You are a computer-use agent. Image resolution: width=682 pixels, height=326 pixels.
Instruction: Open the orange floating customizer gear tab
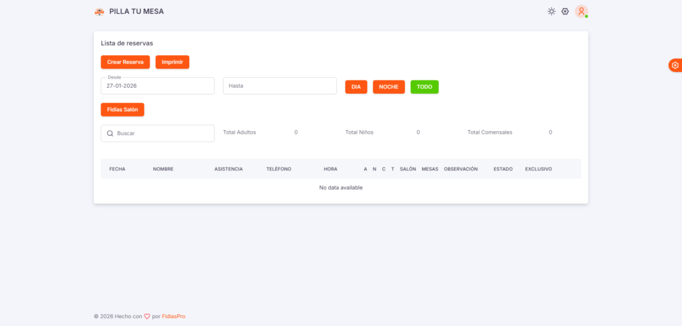[x=675, y=65]
